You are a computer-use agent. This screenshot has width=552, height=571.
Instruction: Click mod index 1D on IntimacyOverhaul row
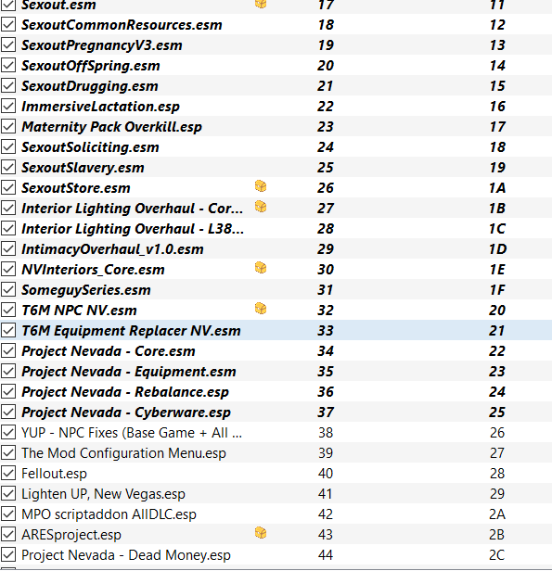[497, 249]
